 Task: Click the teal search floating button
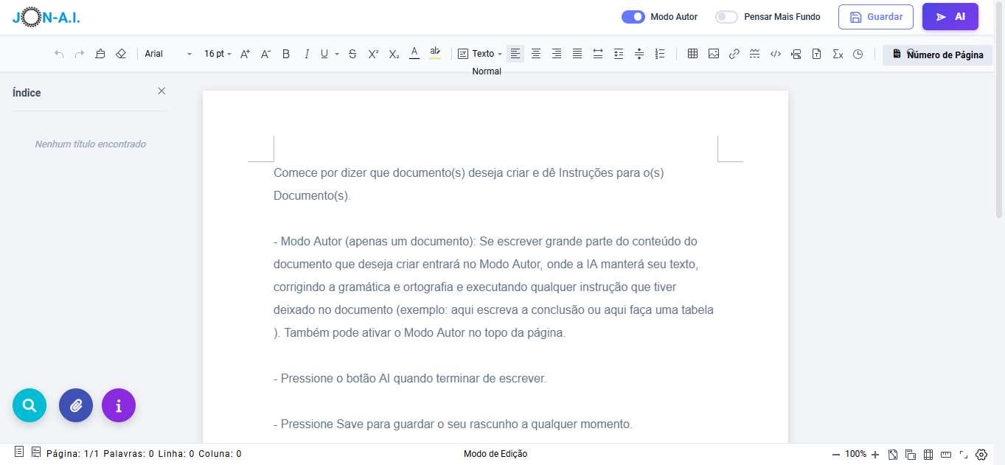(x=29, y=405)
